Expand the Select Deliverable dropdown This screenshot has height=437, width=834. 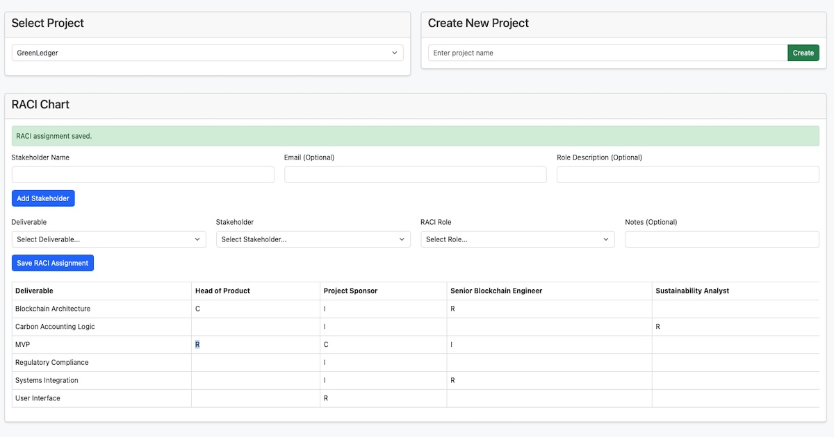tap(108, 239)
